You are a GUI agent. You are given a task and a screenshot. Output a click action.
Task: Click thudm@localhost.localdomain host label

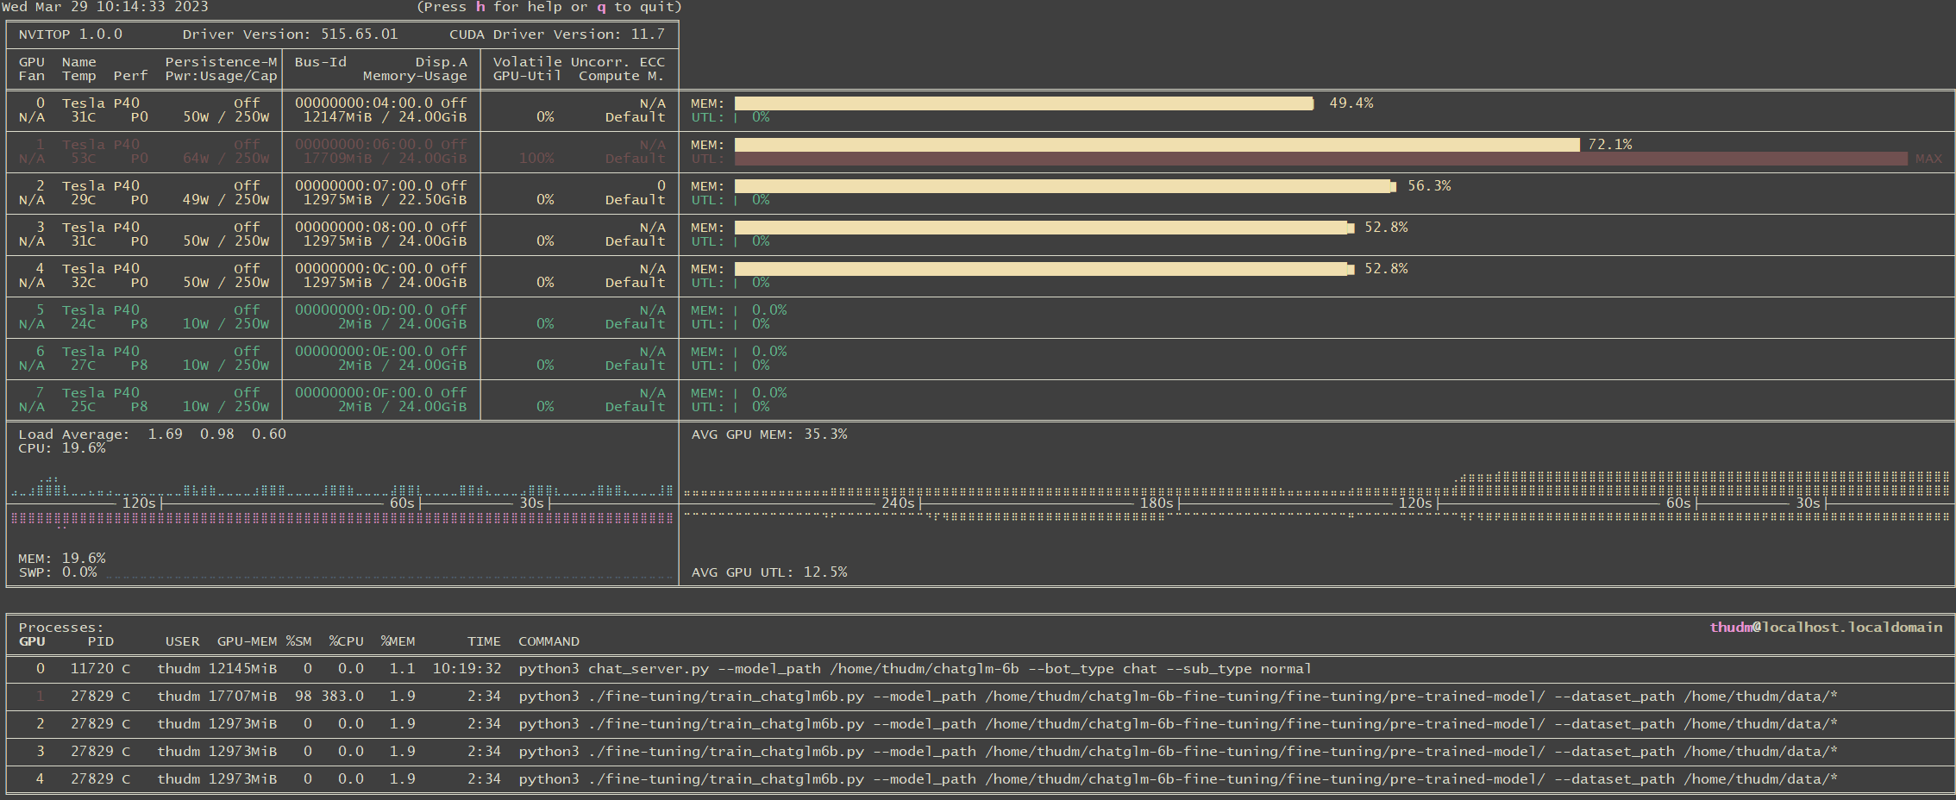click(x=1826, y=628)
